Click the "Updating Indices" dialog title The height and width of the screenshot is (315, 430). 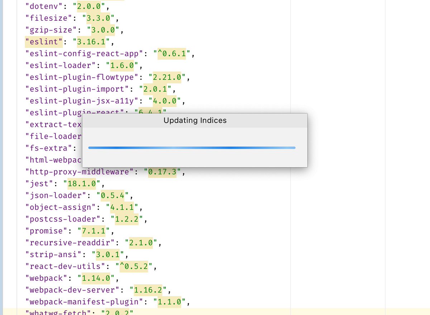click(x=195, y=120)
